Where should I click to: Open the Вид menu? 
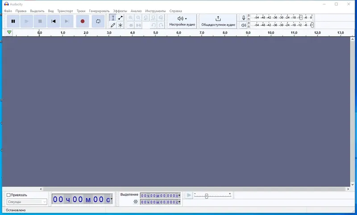point(51,11)
